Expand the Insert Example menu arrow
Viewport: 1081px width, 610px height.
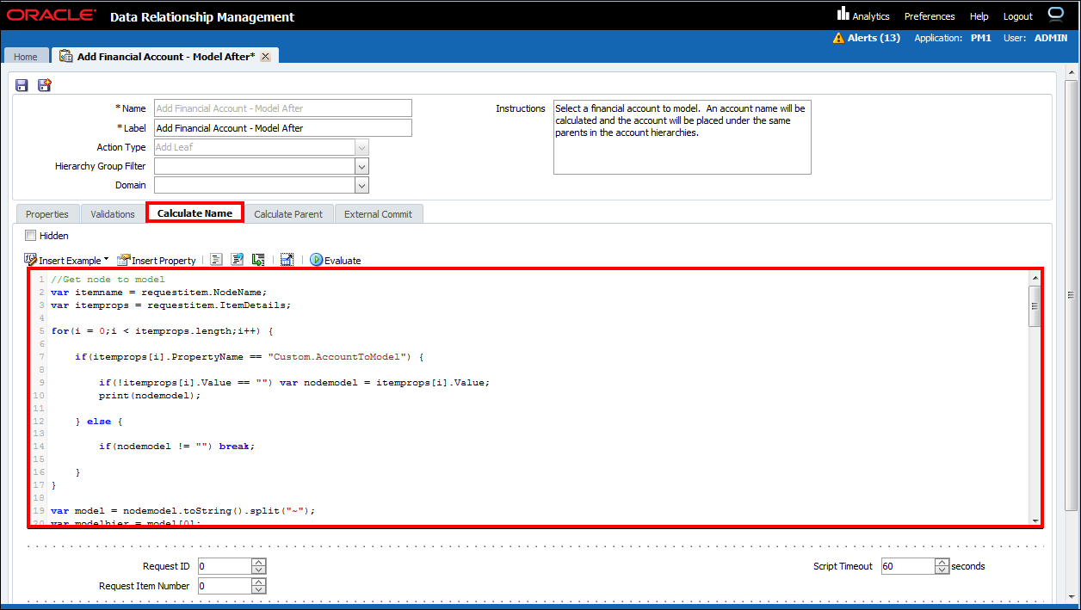click(106, 260)
